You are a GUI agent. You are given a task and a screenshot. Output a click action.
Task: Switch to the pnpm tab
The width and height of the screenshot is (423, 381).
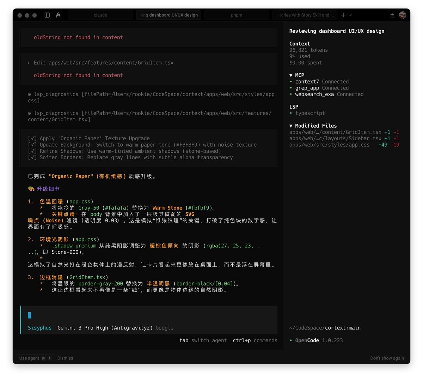coord(236,15)
